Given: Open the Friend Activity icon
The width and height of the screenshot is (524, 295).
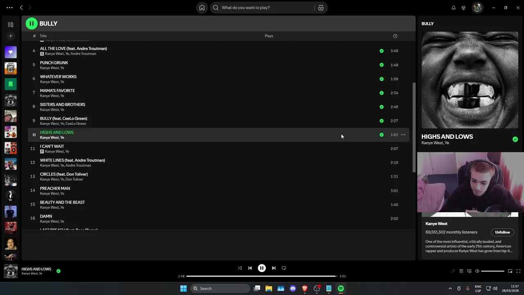Looking at the screenshot, I should (x=463, y=7).
